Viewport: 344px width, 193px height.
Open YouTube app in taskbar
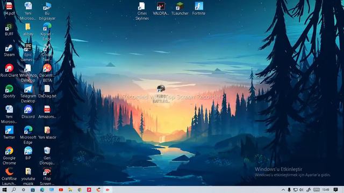point(61,190)
